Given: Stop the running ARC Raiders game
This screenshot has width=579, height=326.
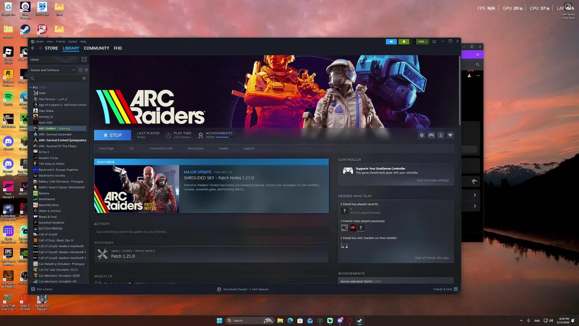Looking at the screenshot, I should coord(113,135).
